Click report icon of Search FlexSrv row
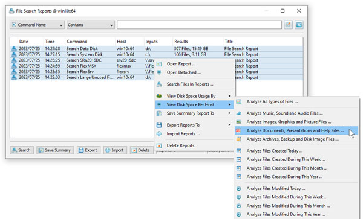The width and height of the screenshot is (363, 219). tap(14, 72)
